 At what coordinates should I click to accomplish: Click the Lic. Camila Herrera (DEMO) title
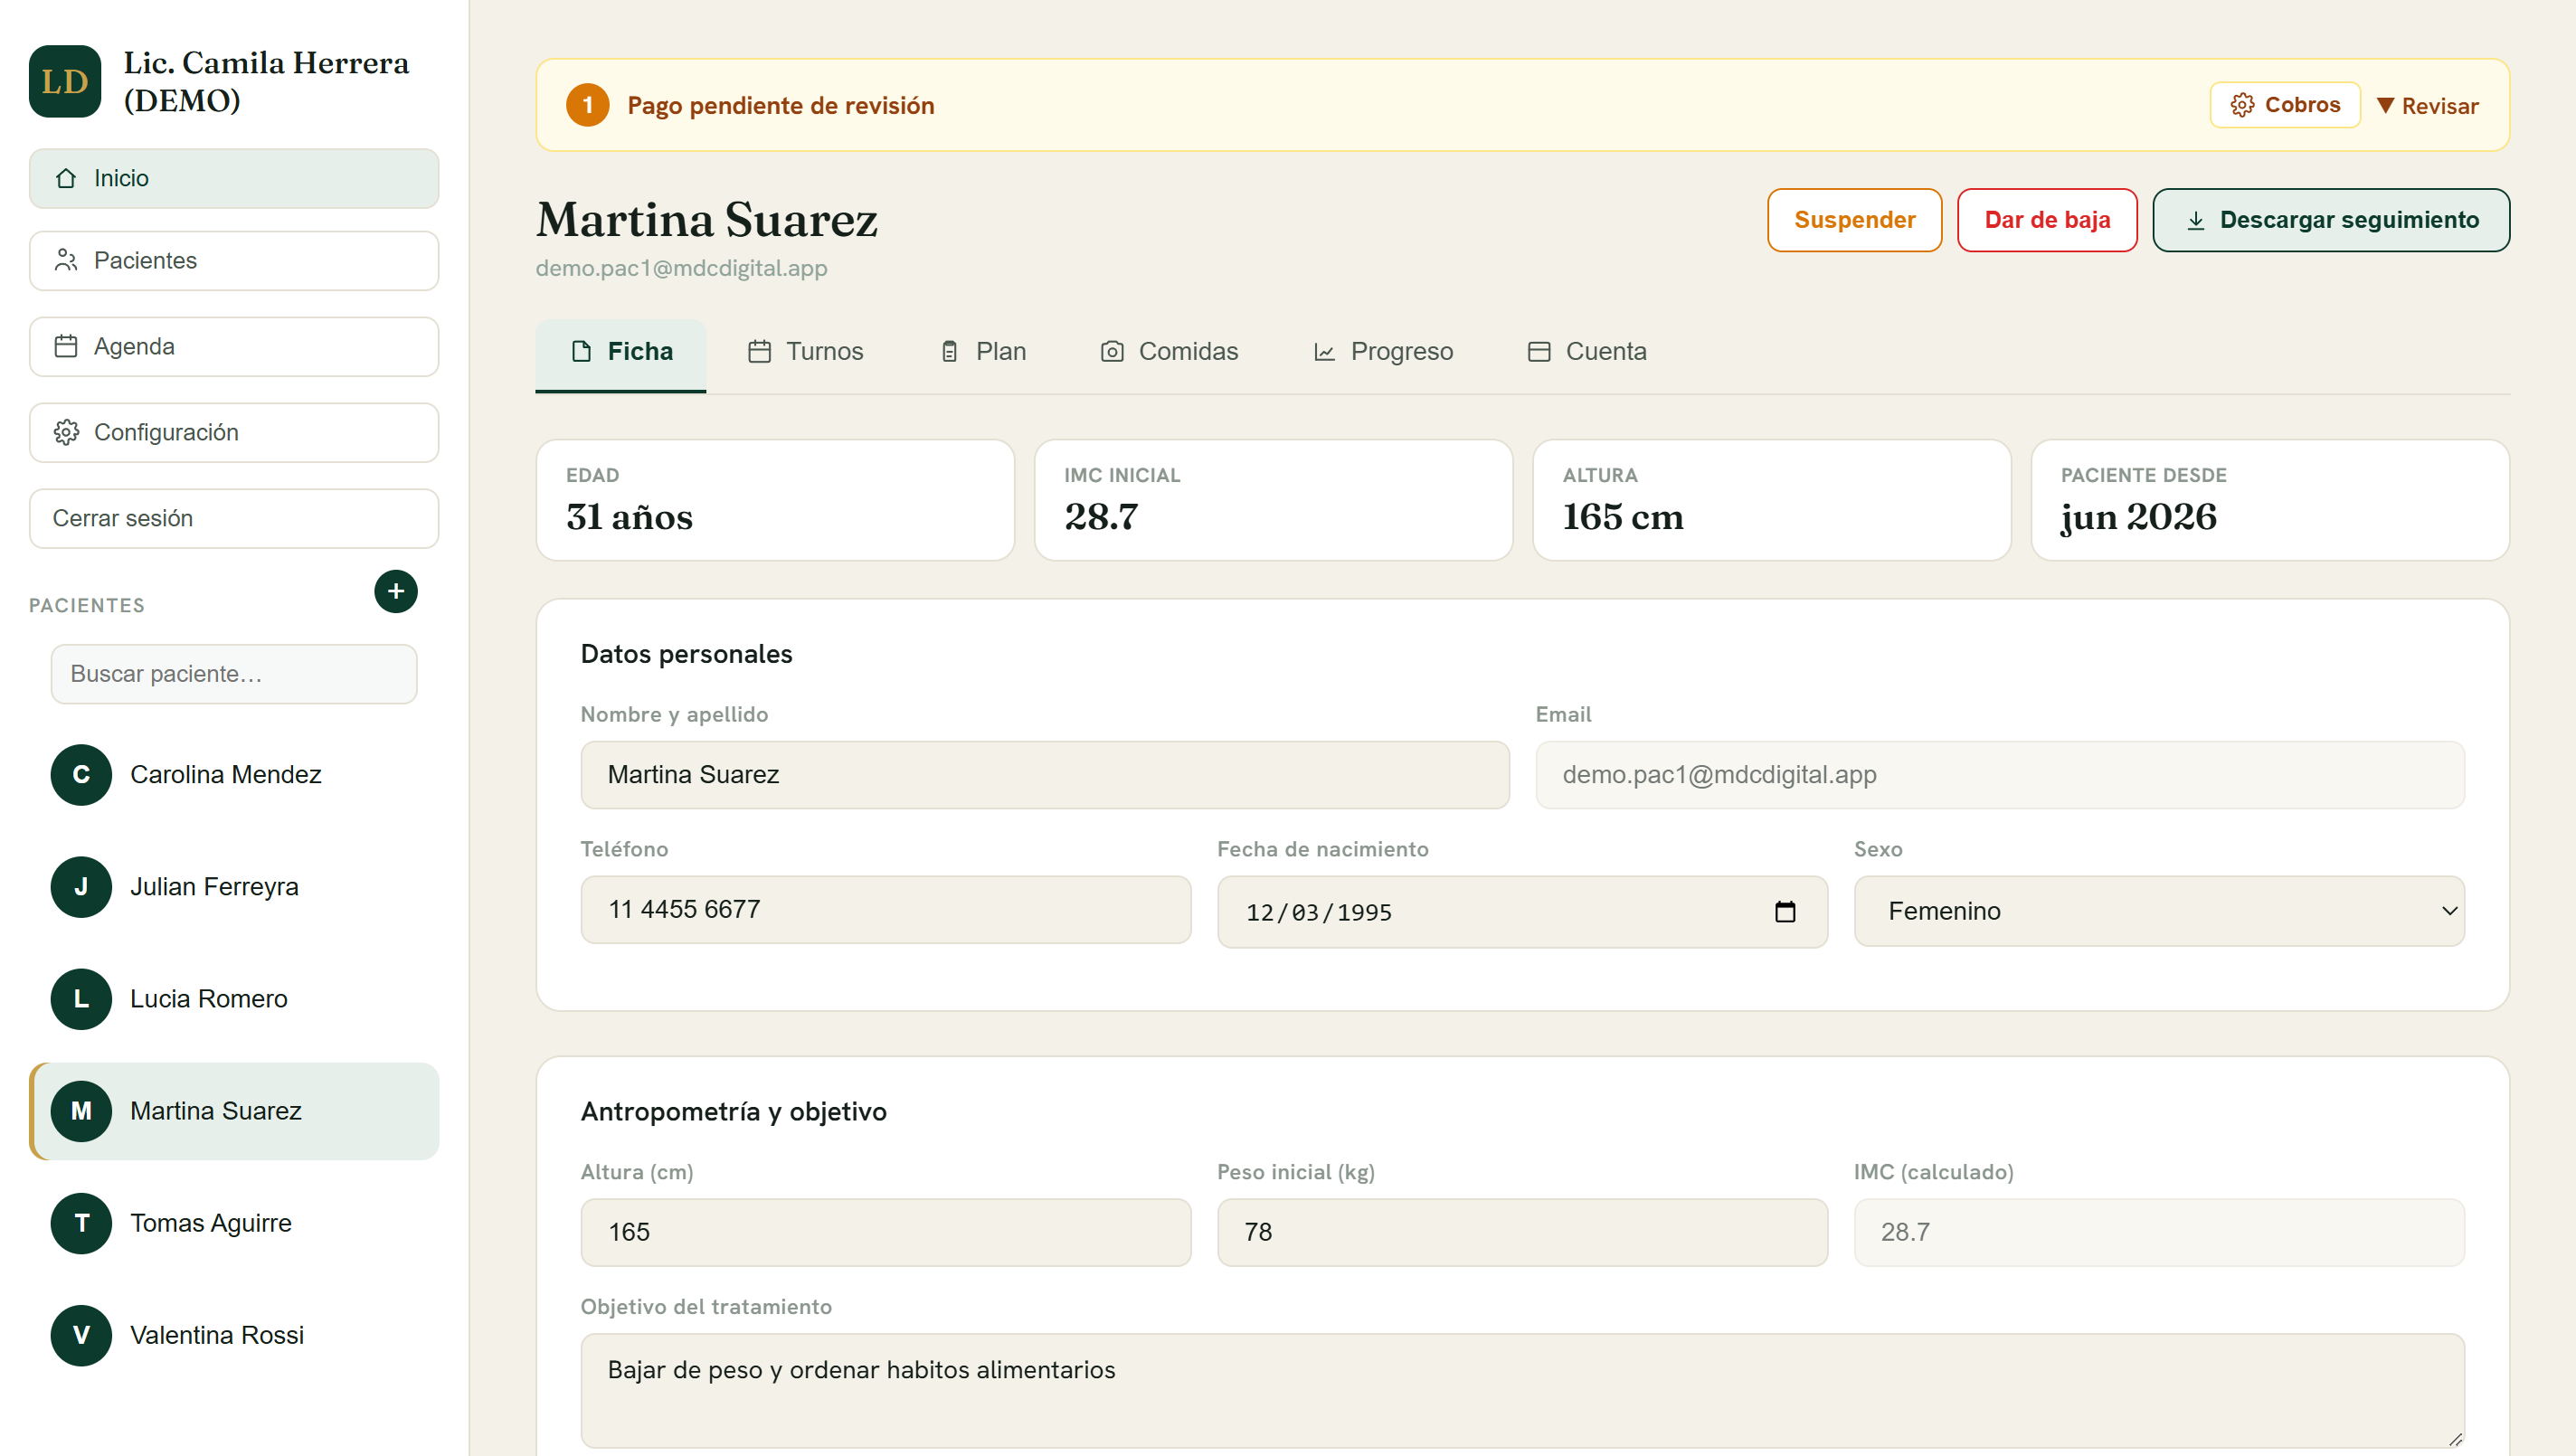(266, 81)
